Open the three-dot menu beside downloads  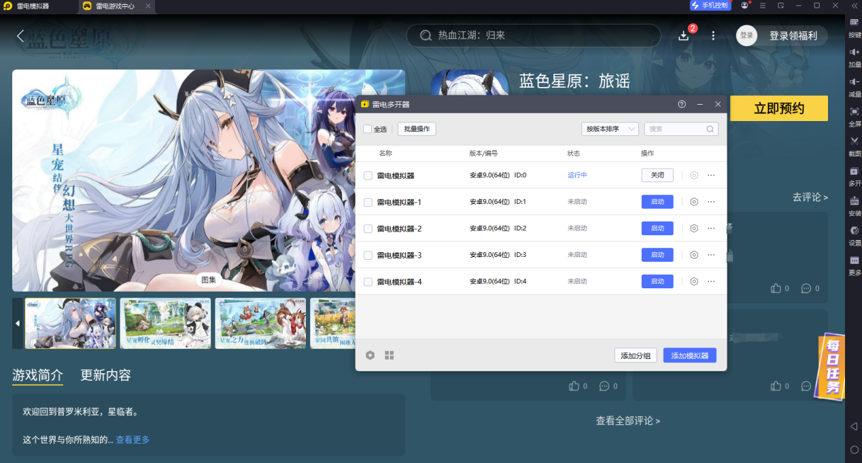click(713, 35)
